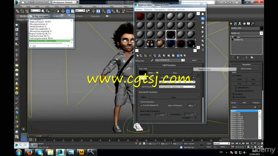Activate Select by Name tool
This screenshot has width=278, height=156.
click(48, 11)
